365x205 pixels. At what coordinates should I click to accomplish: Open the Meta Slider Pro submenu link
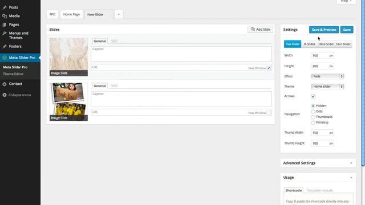click(15, 67)
